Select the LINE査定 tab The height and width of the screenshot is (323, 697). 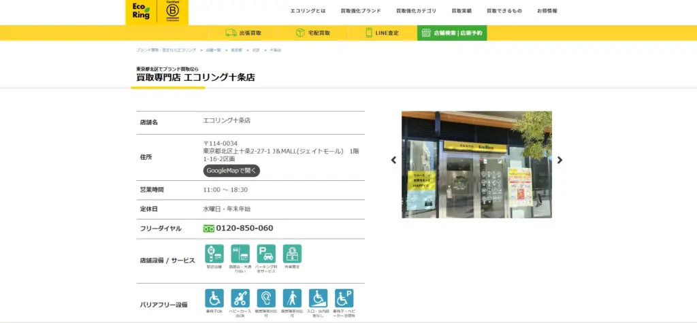point(383,33)
